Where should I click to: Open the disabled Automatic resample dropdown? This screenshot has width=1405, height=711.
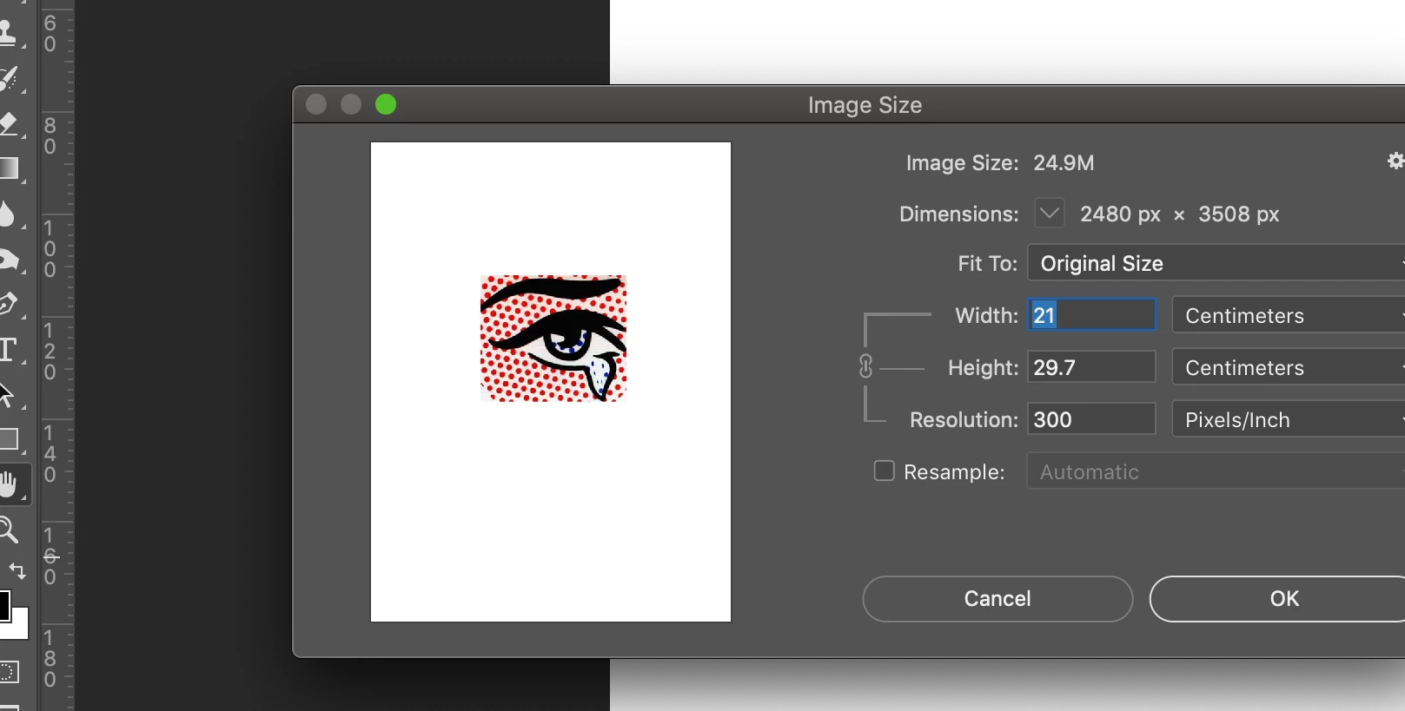coord(1216,471)
